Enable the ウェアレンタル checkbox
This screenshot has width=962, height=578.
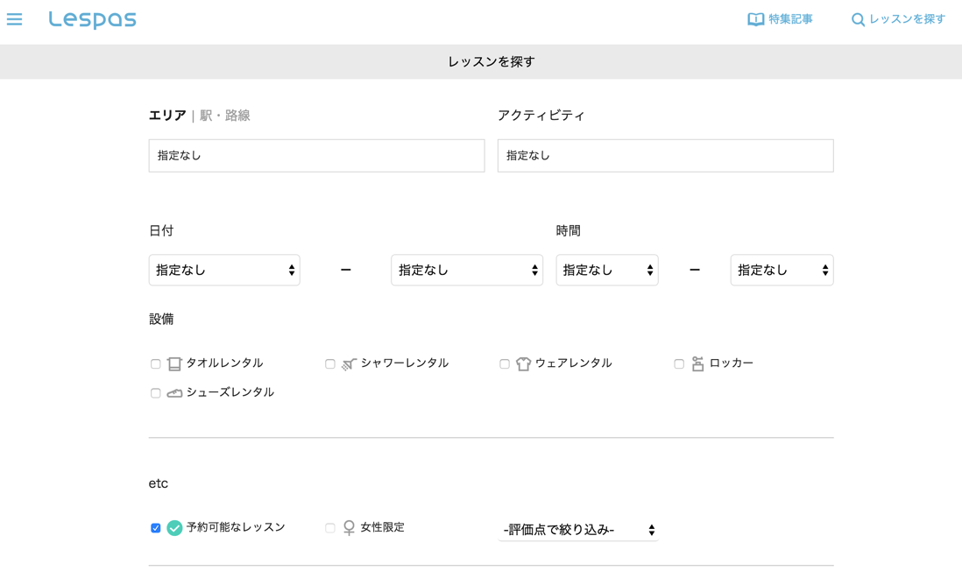(x=505, y=364)
